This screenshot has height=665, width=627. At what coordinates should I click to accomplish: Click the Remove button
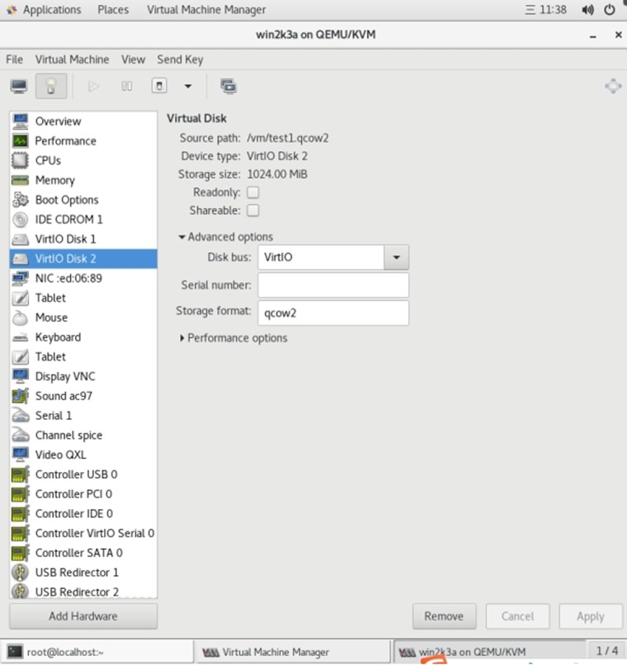point(444,616)
